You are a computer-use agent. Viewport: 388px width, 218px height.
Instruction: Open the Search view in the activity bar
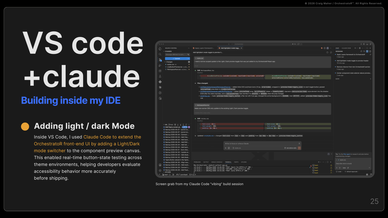click(x=160, y=54)
